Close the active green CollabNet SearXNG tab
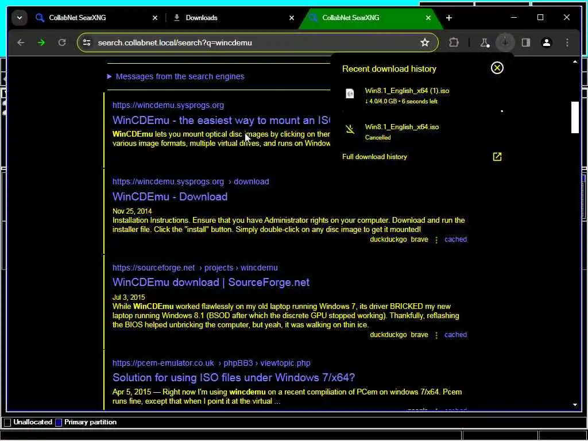This screenshot has width=588, height=441. point(428,18)
